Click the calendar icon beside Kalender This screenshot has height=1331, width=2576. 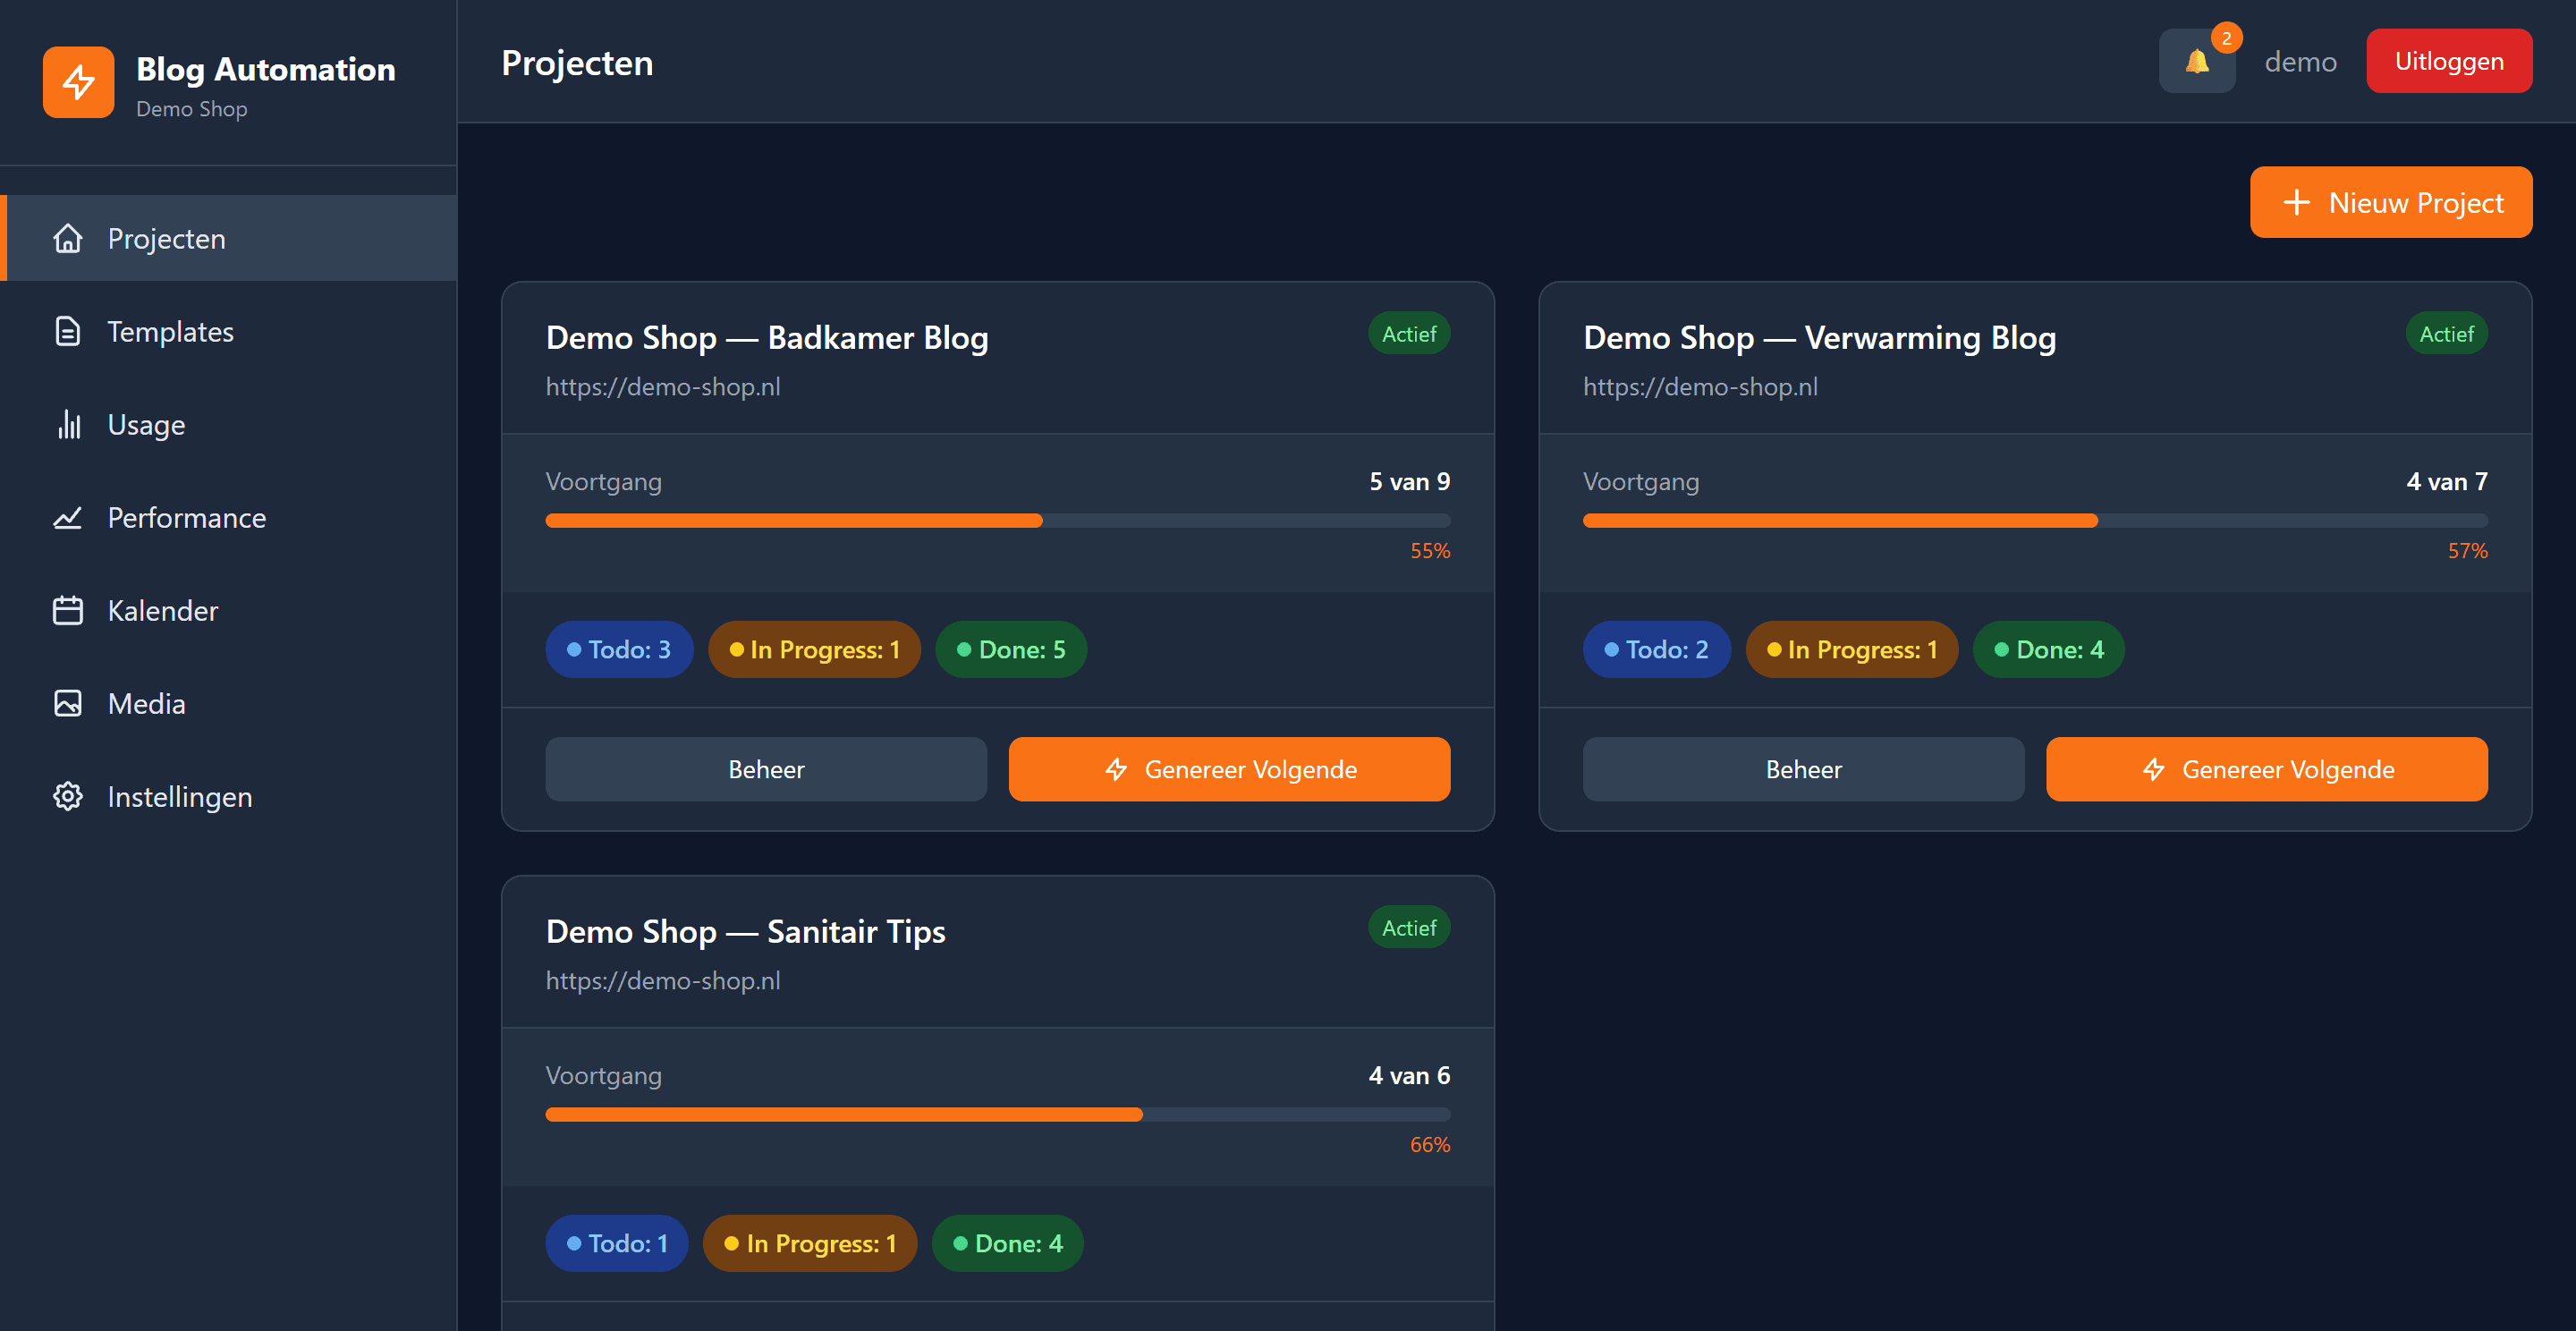click(68, 610)
